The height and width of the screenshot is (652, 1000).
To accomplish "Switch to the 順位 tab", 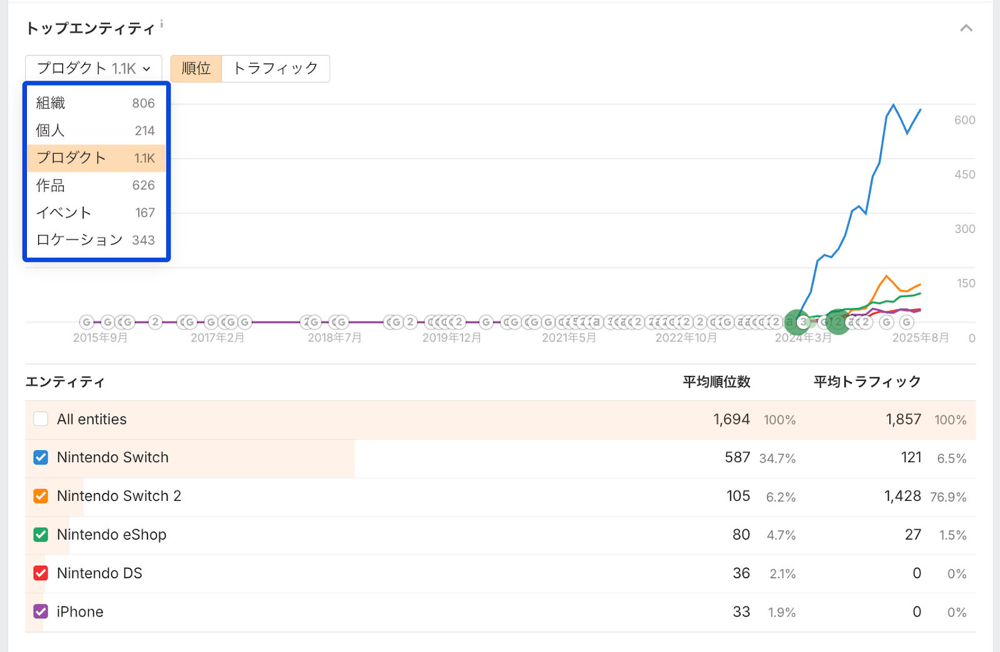I will coord(196,68).
